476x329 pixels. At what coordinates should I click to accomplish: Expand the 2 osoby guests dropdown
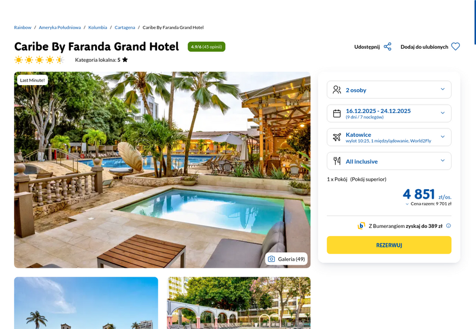[x=389, y=89]
